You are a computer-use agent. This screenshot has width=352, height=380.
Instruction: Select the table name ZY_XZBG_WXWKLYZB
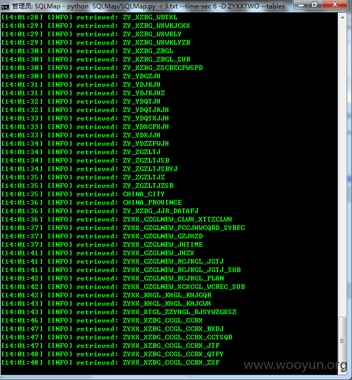click(x=156, y=43)
